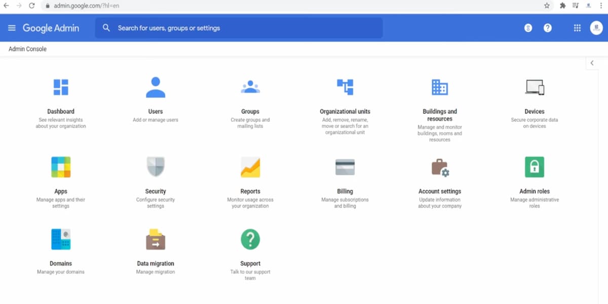
Task: Click 'Configure security settings' text
Action: click(156, 203)
